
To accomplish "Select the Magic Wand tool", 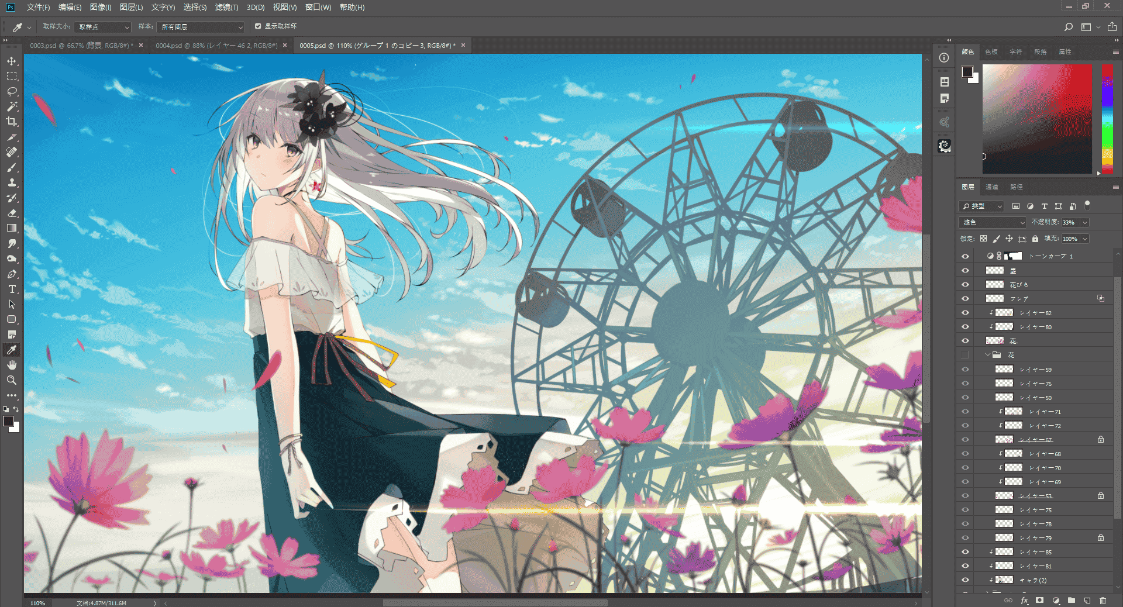I will click(12, 107).
